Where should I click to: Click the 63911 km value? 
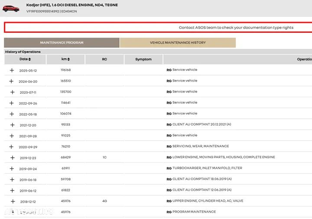[x=66, y=168]
